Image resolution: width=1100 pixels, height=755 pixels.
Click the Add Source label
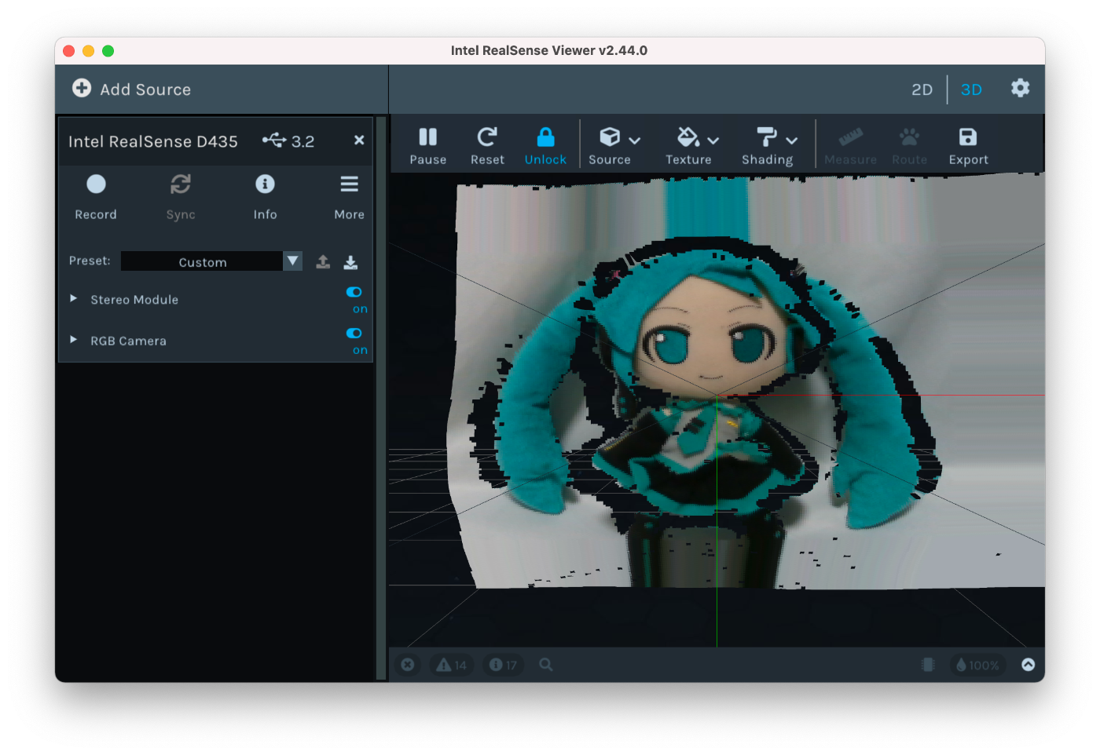pos(145,89)
